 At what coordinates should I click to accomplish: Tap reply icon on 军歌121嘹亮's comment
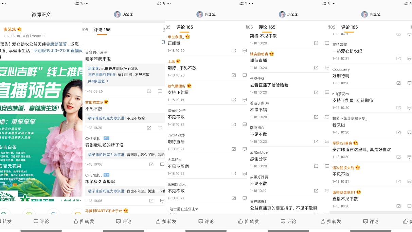pos(410,157)
